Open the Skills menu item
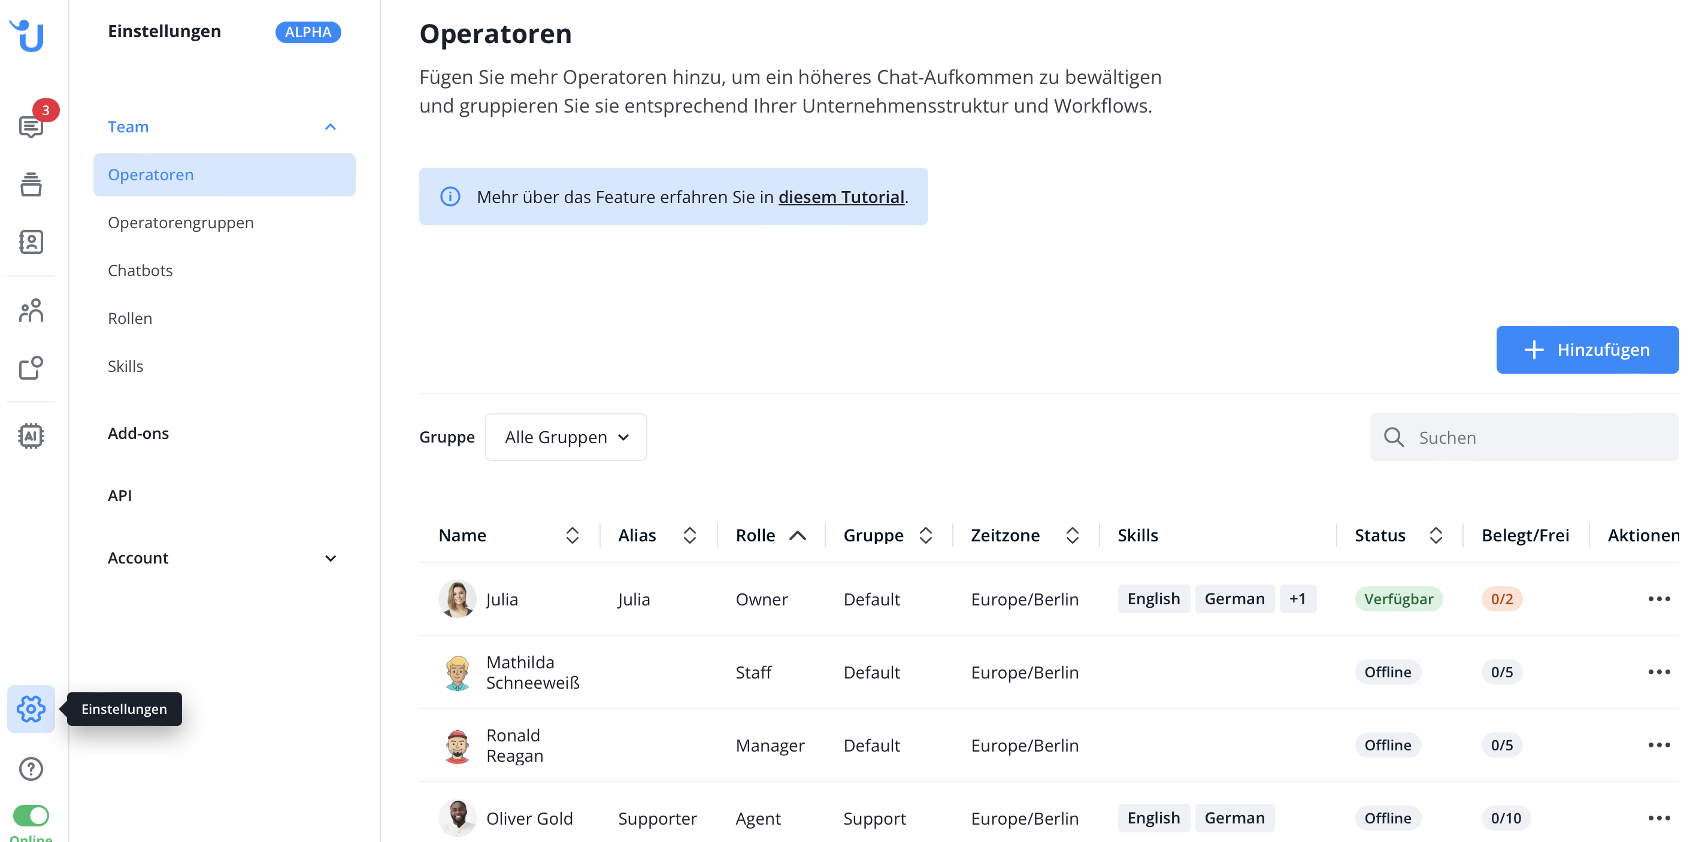1708x842 pixels. tap(125, 366)
